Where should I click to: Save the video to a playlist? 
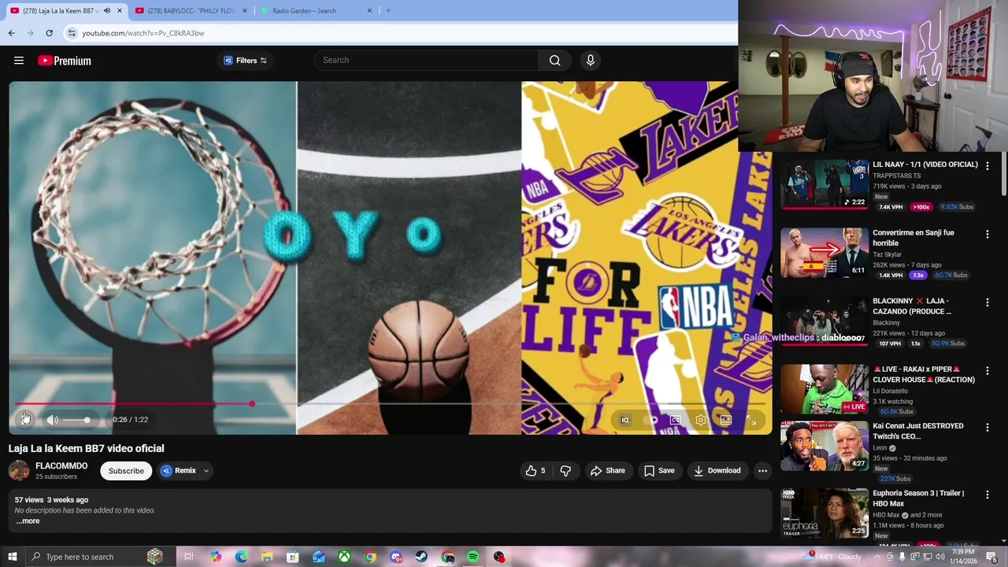(x=659, y=471)
